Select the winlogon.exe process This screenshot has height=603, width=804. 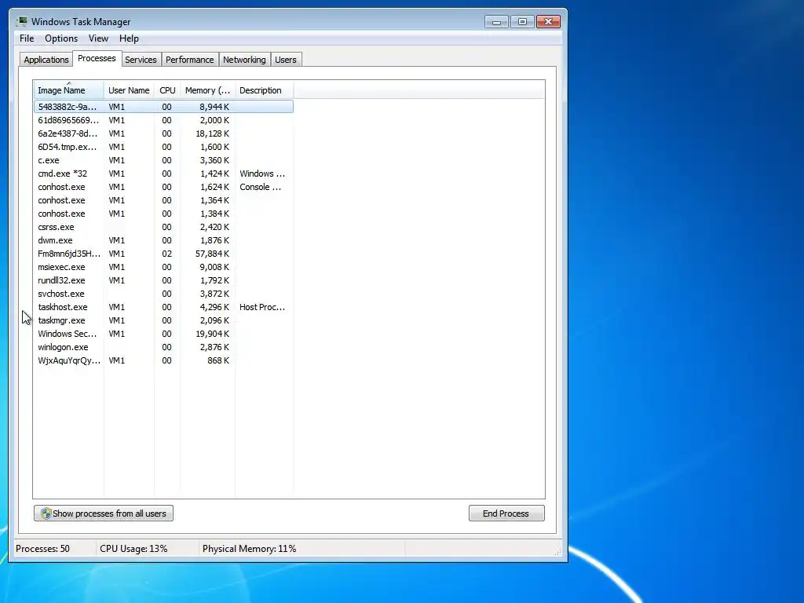coord(163,346)
